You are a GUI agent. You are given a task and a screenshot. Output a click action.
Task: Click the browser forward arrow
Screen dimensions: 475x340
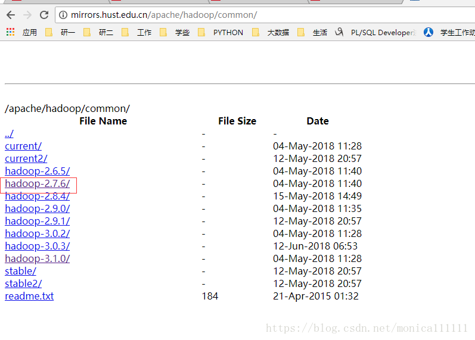tap(27, 15)
